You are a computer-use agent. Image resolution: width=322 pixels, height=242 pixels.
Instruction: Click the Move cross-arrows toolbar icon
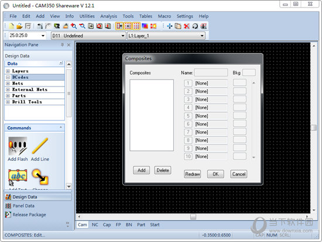click(170, 26)
